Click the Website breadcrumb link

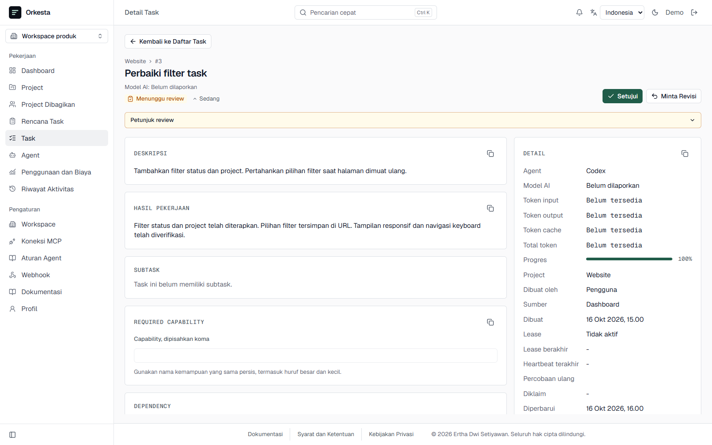135,61
